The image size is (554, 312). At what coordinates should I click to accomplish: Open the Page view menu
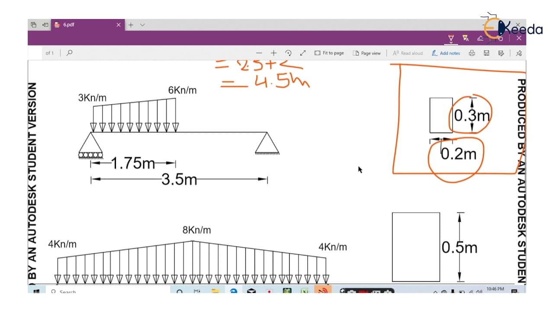point(367,53)
